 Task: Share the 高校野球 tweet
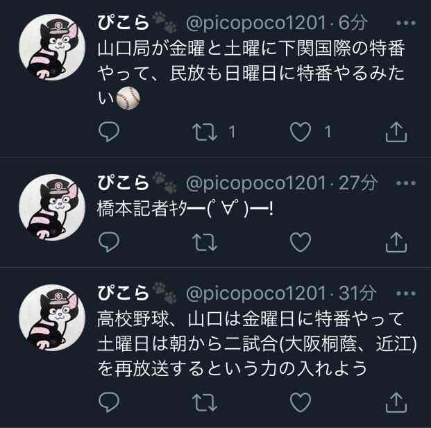(x=396, y=402)
